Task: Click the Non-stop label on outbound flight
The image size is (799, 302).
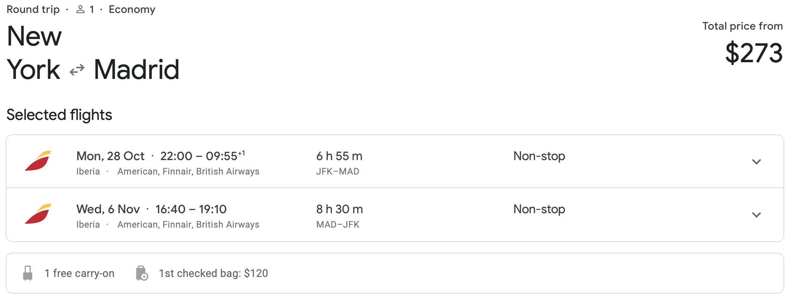Action: pos(539,156)
